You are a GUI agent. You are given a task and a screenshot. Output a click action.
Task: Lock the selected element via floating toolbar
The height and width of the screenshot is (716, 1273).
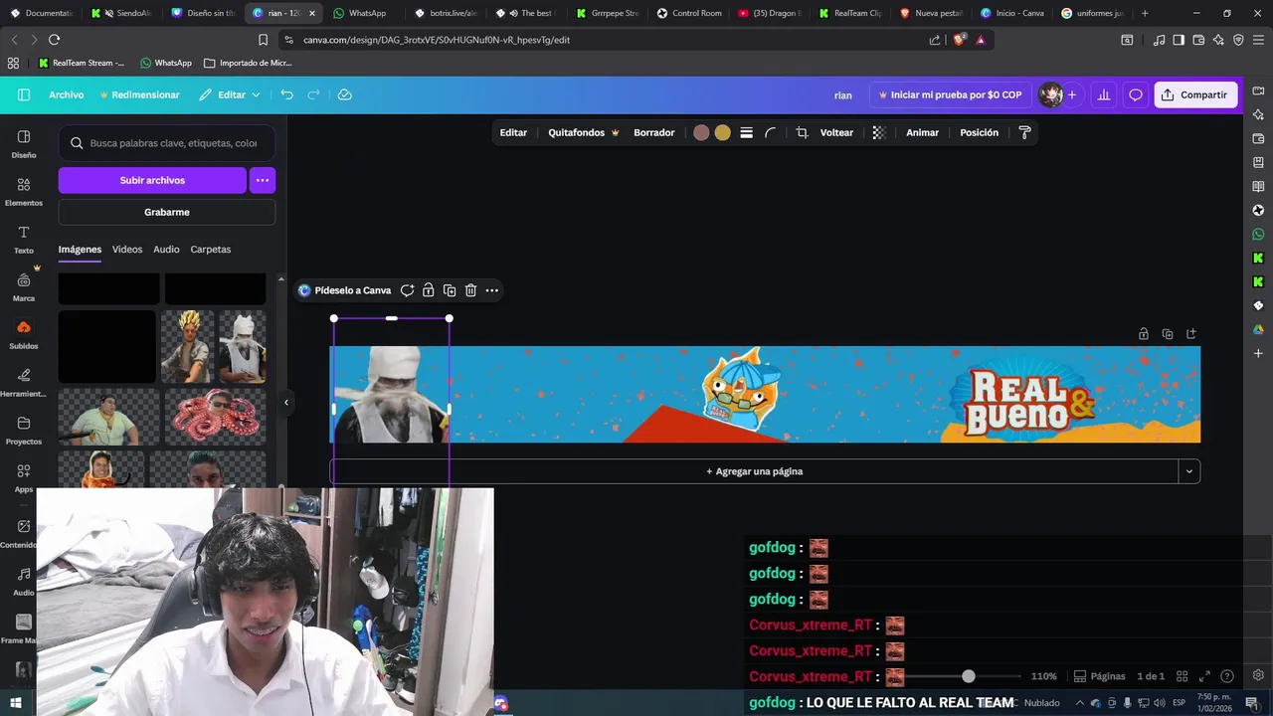[x=428, y=290]
